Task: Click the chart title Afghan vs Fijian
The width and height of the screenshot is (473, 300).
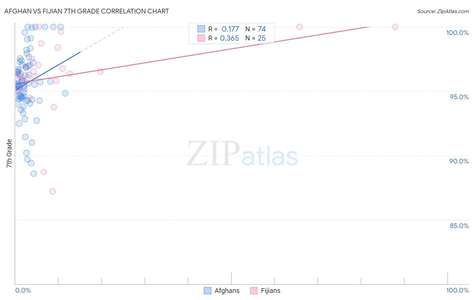Action: coord(86,11)
